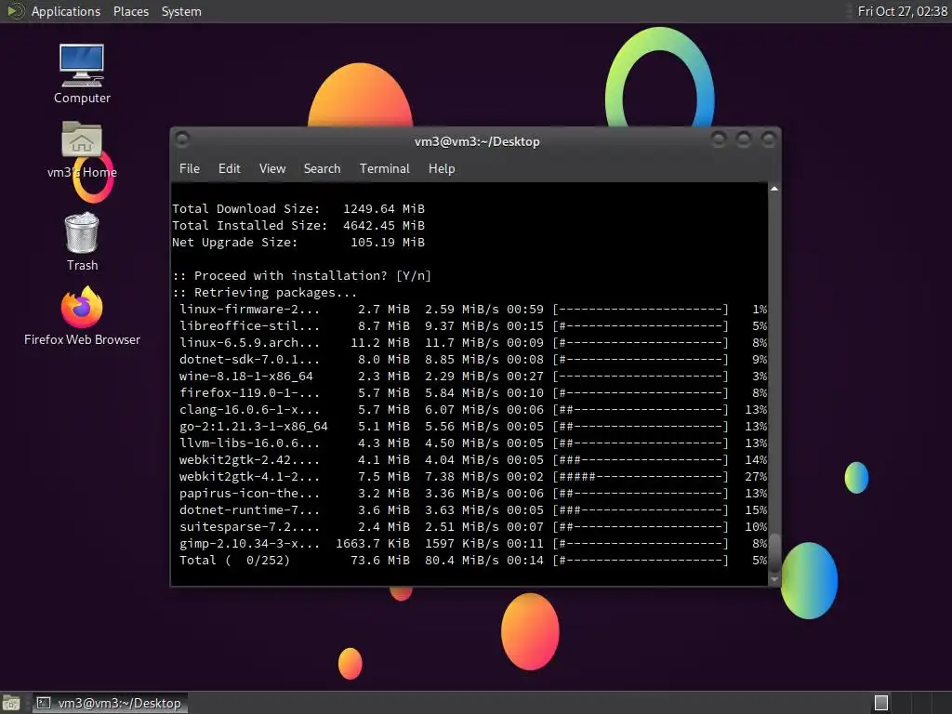Click llvm-libs-16.0.6... package name
The height and width of the screenshot is (714, 952).
click(x=249, y=443)
